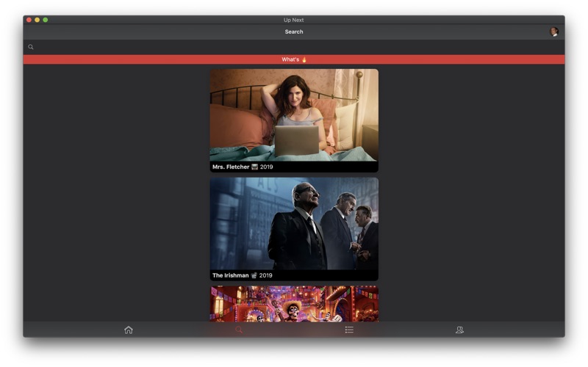The height and width of the screenshot is (367, 588).
Task: Open the friends tab icon
Action: [x=459, y=330]
